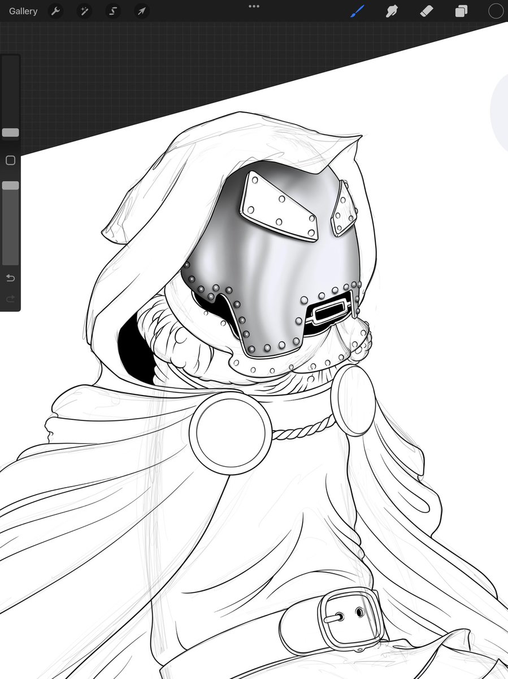Activate the Transform arrow tool
The width and height of the screenshot is (508, 679).
(x=141, y=11)
